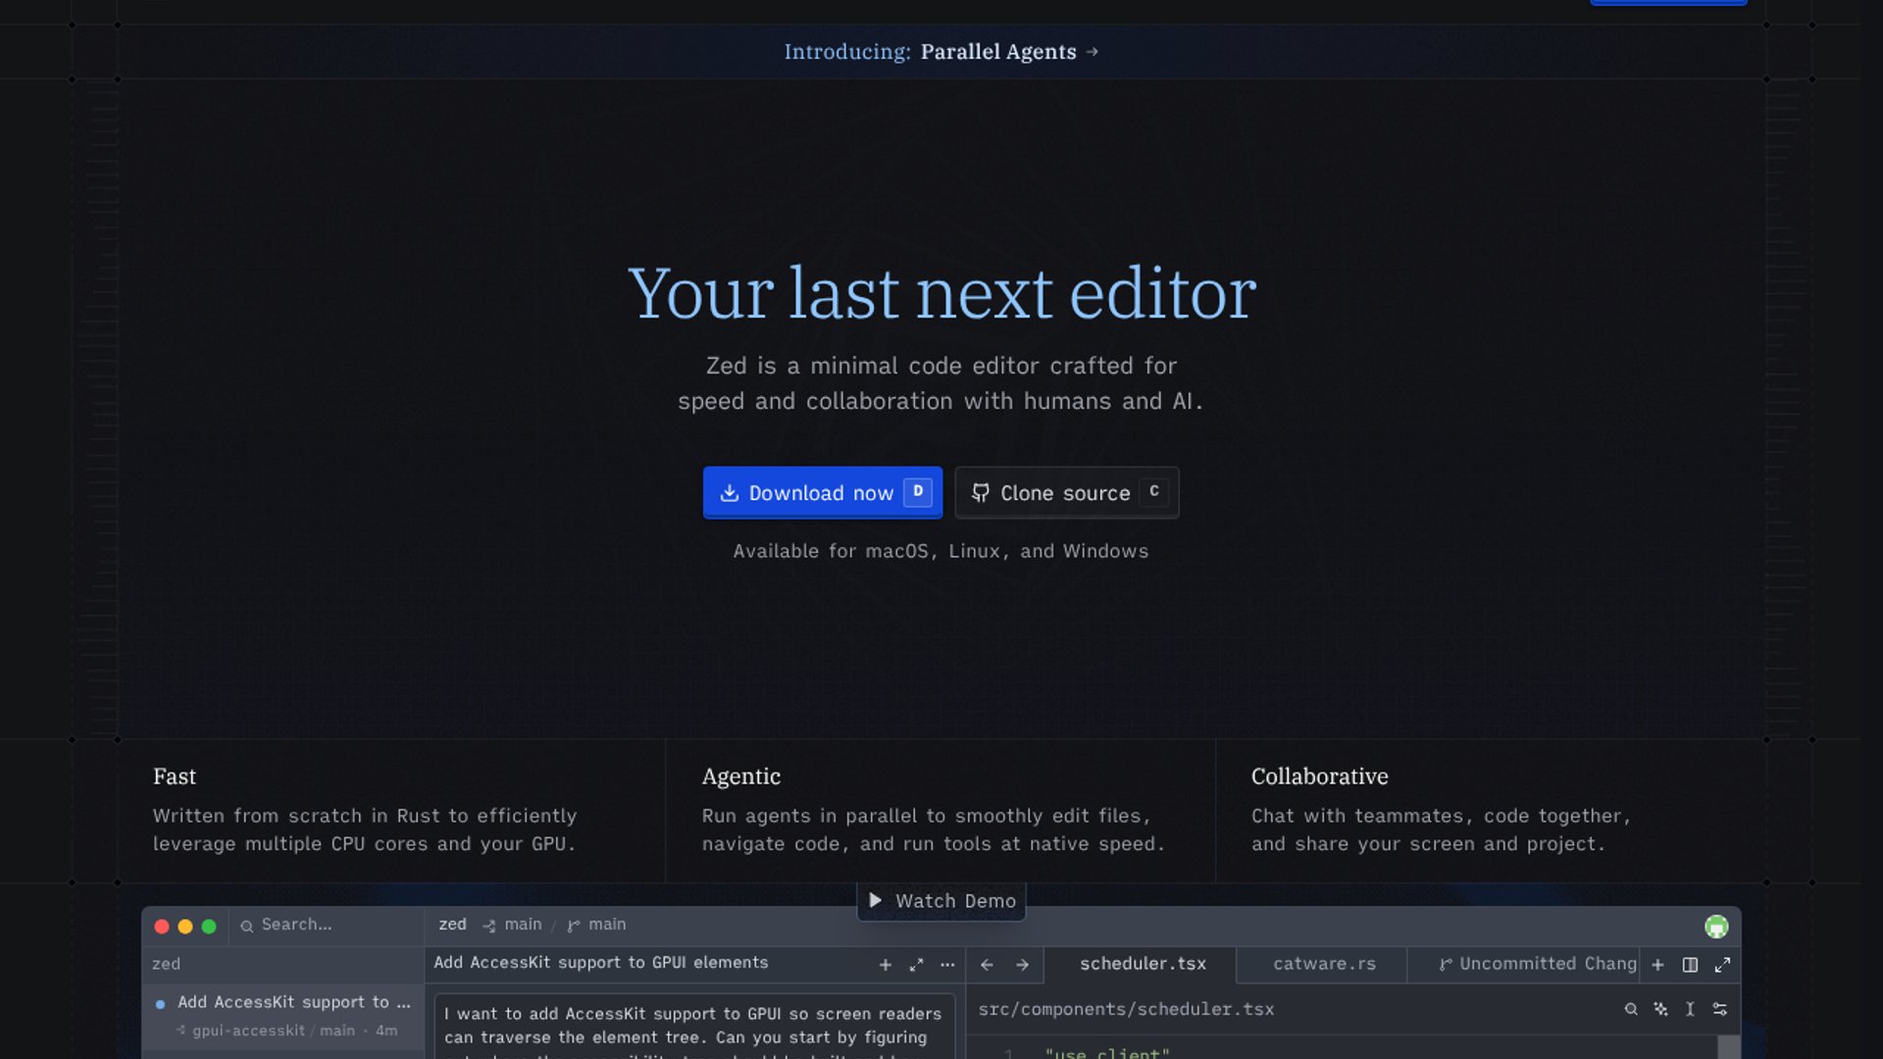Open the worktree main selector in the title bar
The width and height of the screenshot is (1883, 1059).
click(512, 925)
